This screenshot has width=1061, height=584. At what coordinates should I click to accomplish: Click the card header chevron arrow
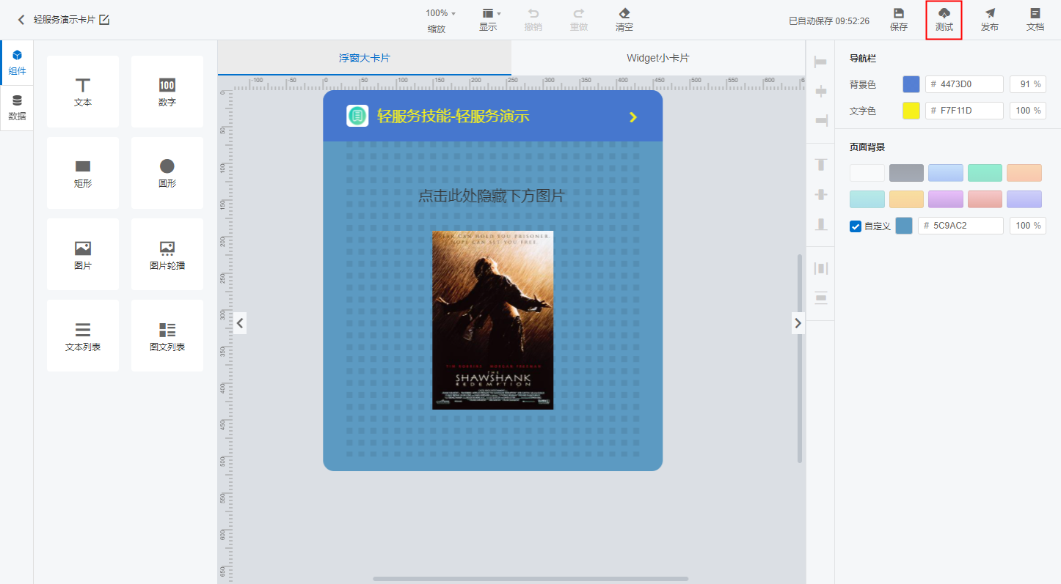633,117
